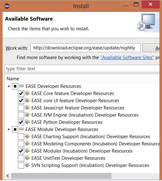This screenshot has width=162, height=181.
Task: Click the EASE Modeling Components row icon
Action: [27, 143]
